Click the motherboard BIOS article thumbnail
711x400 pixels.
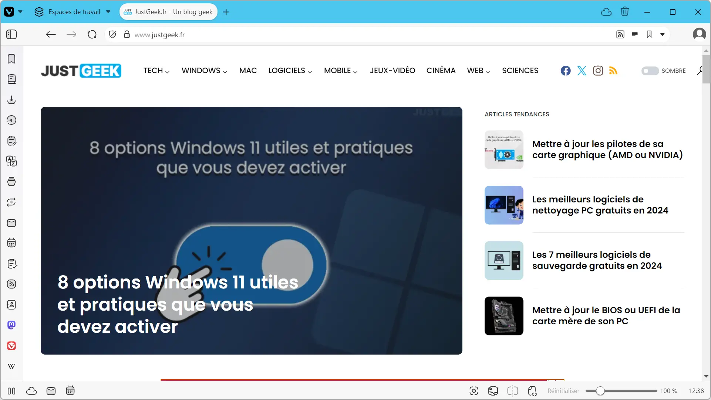point(504,316)
